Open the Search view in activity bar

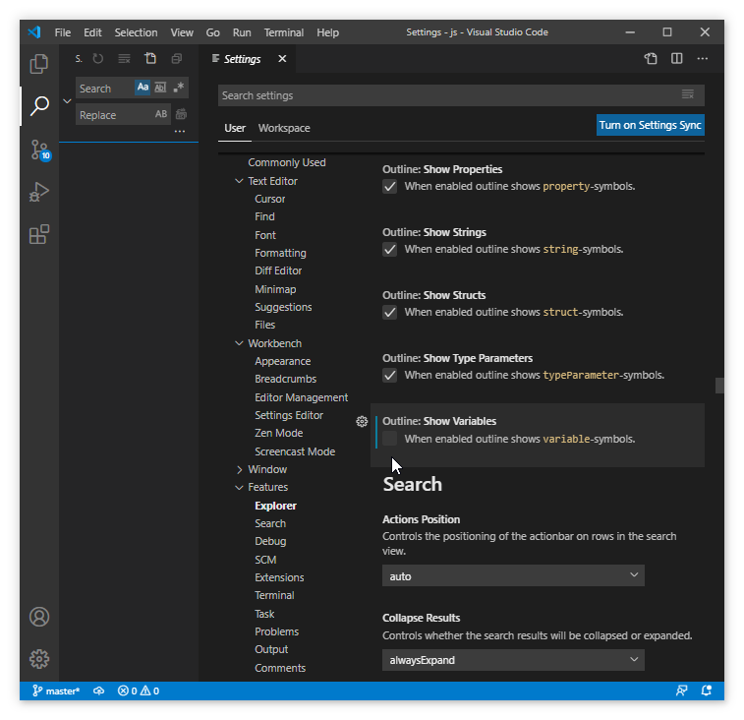[x=39, y=105]
